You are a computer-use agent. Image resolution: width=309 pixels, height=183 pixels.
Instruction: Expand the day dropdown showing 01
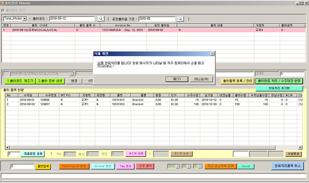point(200,166)
